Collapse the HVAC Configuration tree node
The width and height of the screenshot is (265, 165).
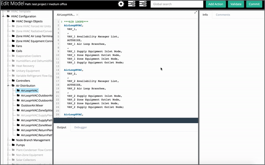3,16
